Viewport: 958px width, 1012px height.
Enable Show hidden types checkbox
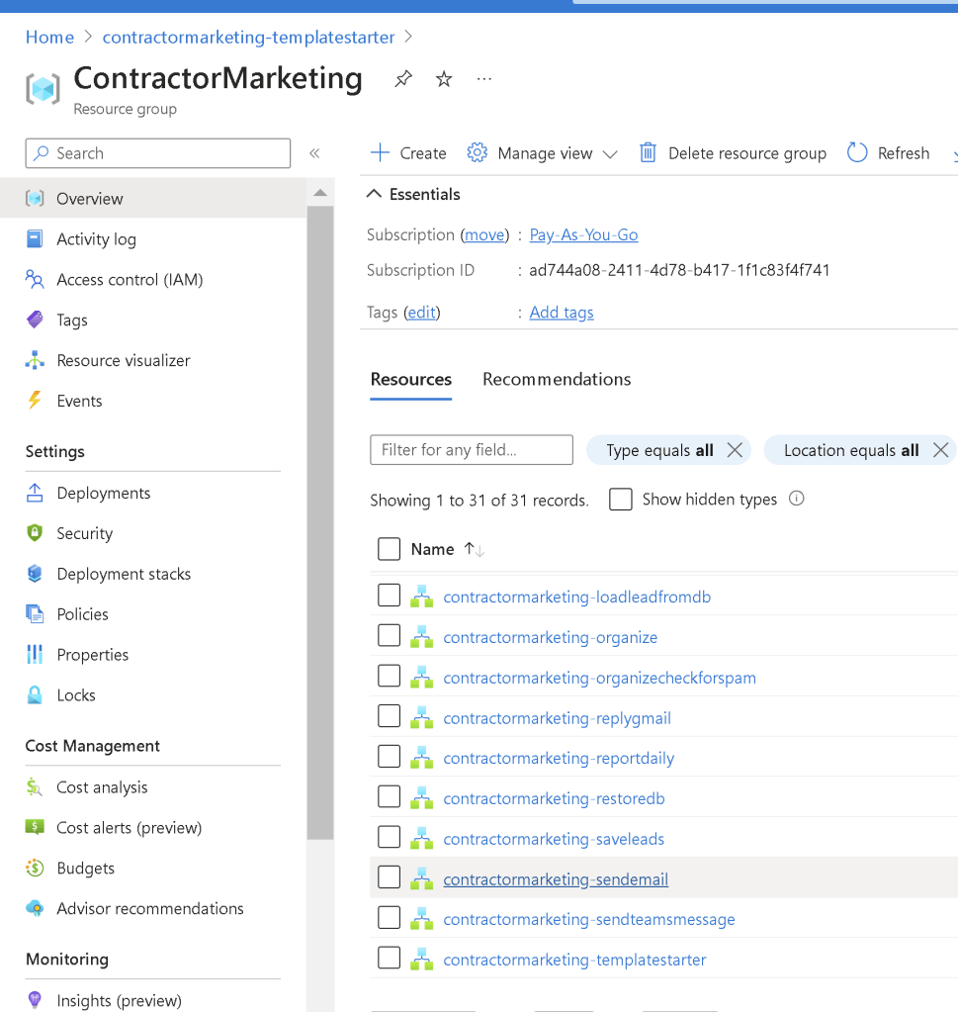621,499
